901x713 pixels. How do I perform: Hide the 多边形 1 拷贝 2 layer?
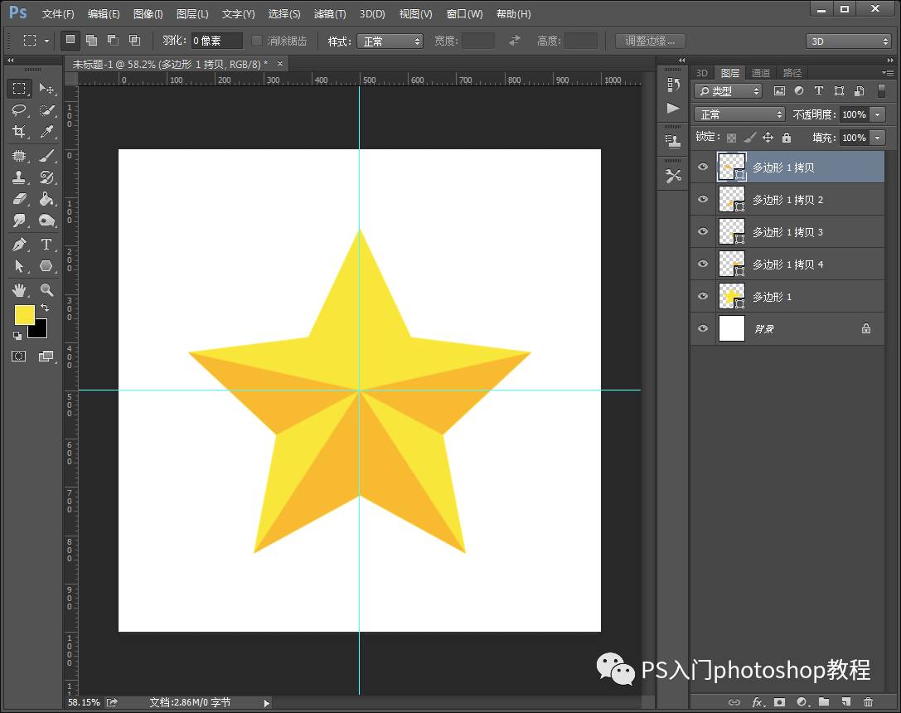coord(703,199)
